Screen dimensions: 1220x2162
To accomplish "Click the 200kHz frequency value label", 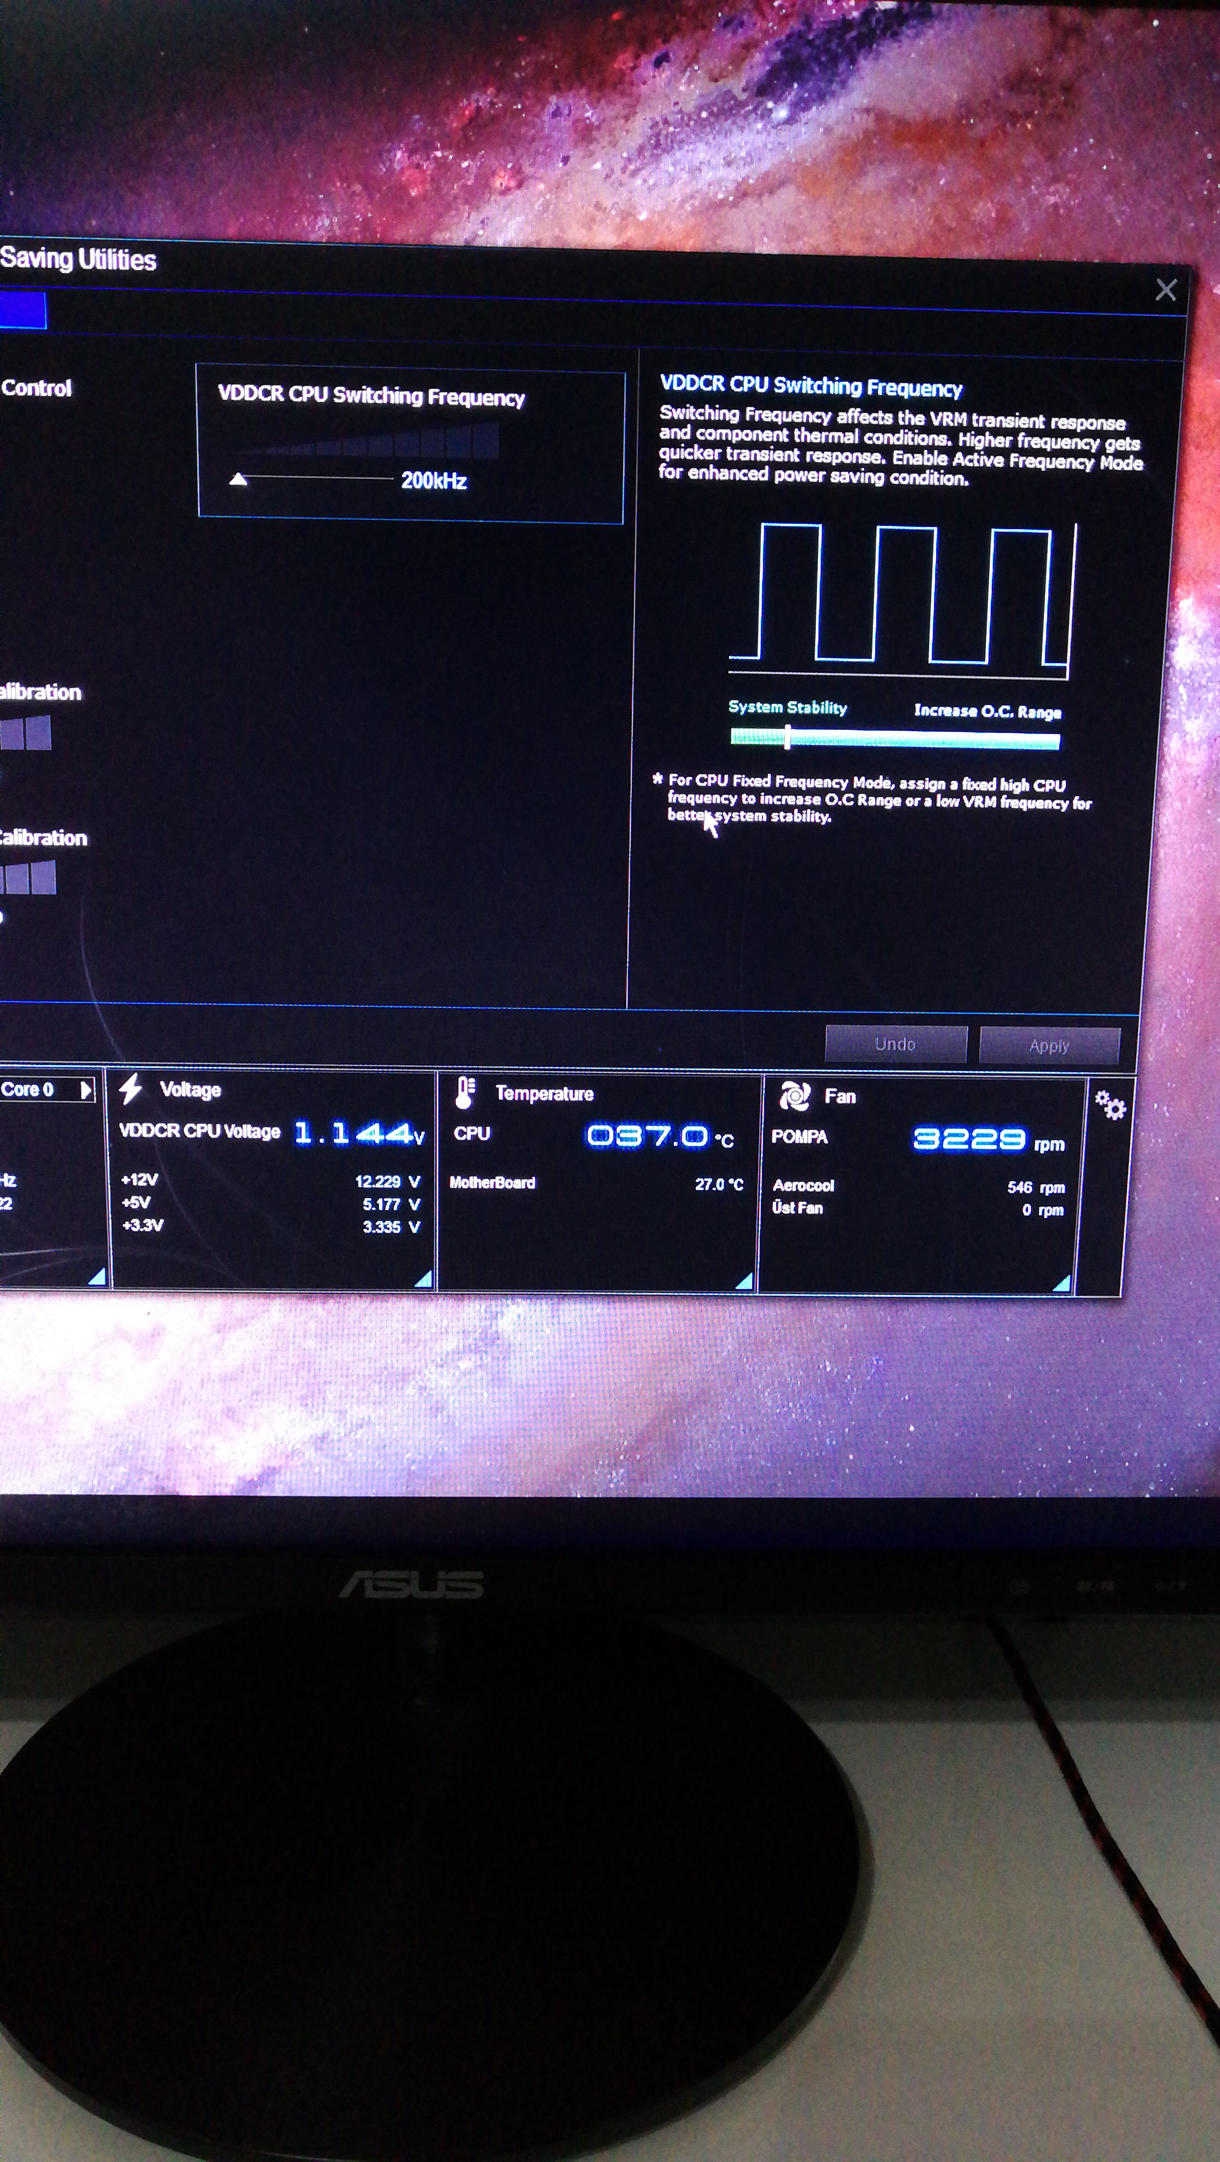I will click(433, 481).
